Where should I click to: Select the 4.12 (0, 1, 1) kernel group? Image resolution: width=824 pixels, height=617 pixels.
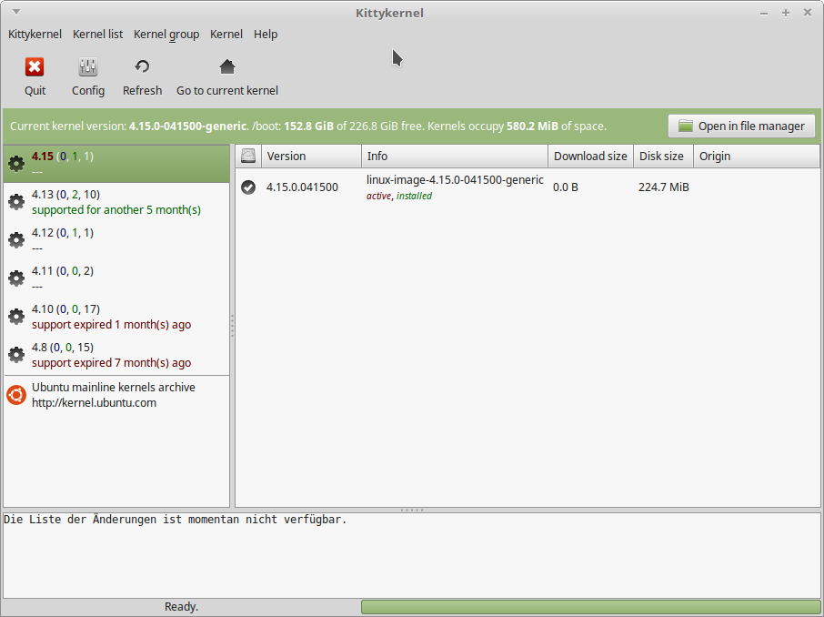[116, 240]
